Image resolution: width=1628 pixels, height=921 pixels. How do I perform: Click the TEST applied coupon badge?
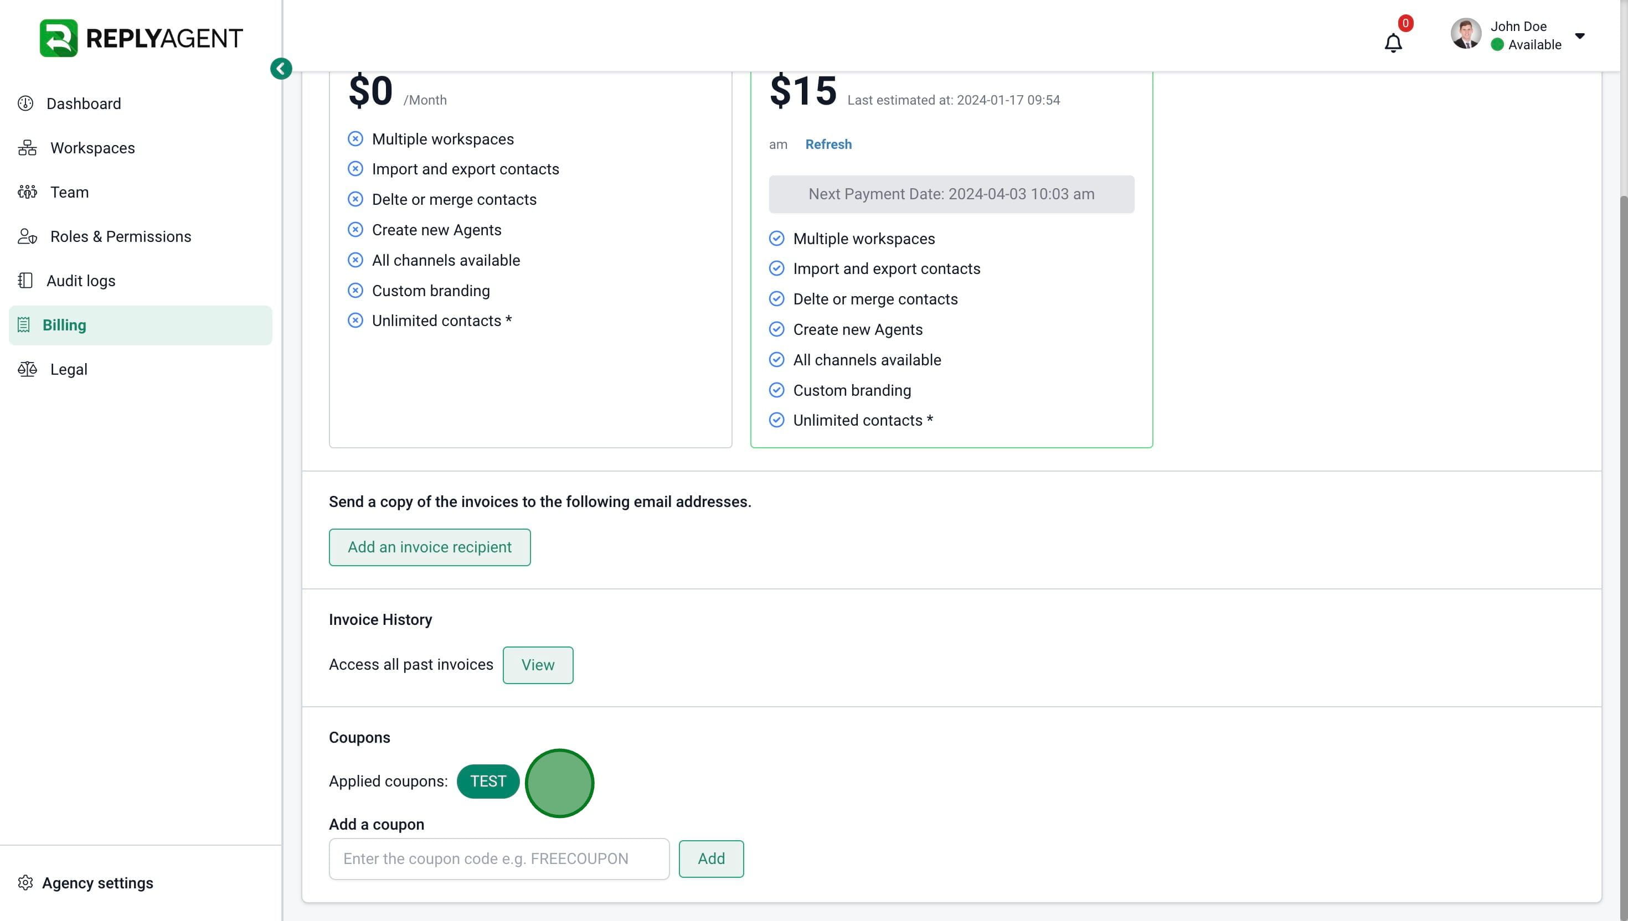point(487,781)
